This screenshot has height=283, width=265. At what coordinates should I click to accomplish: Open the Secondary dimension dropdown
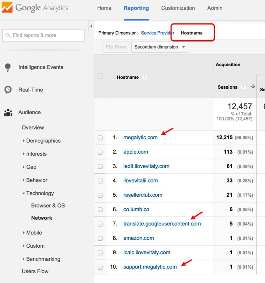point(160,47)
